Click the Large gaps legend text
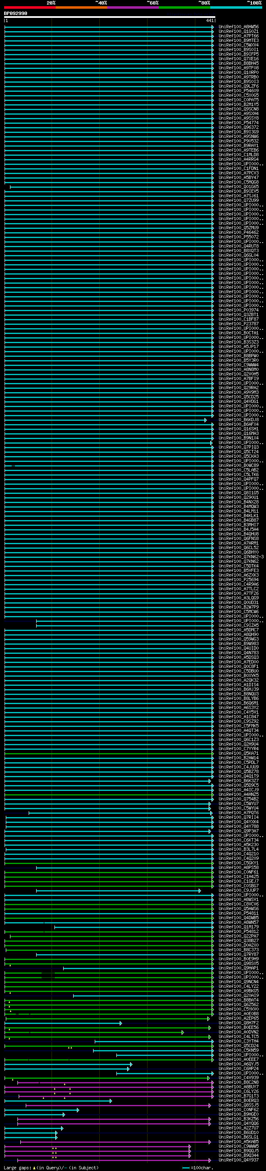This screenshot has width=266, height=1171. tap(52, 1167)
